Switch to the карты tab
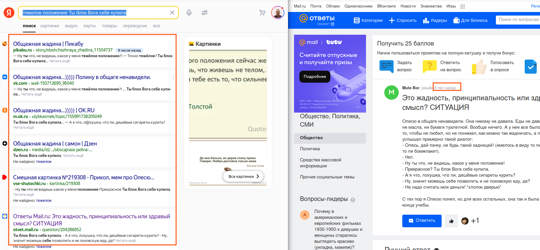540x250 pixels. [x=90, y=26]
